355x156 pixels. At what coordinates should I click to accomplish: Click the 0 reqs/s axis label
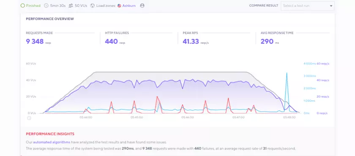[x=322, y=113]
